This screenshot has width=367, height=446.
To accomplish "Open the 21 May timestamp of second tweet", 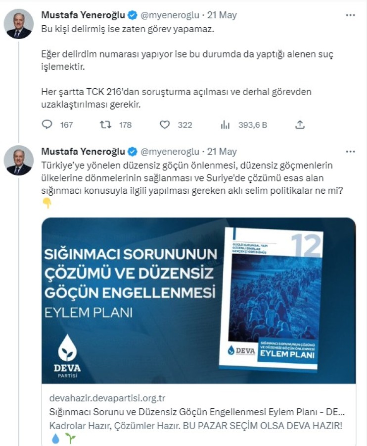I will [222, 152].
